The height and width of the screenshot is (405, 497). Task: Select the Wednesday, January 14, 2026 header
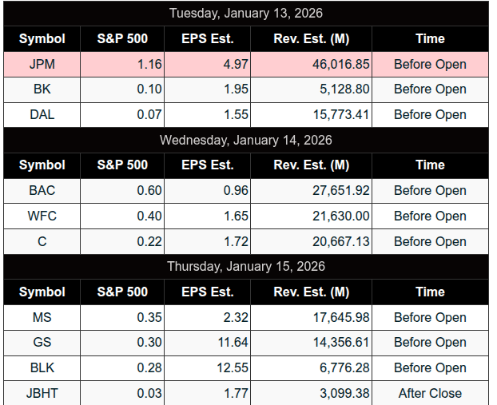246,140
